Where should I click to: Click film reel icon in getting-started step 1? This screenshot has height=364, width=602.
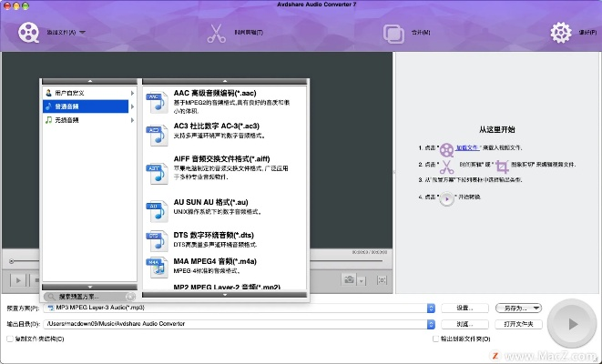click(446, 150)
